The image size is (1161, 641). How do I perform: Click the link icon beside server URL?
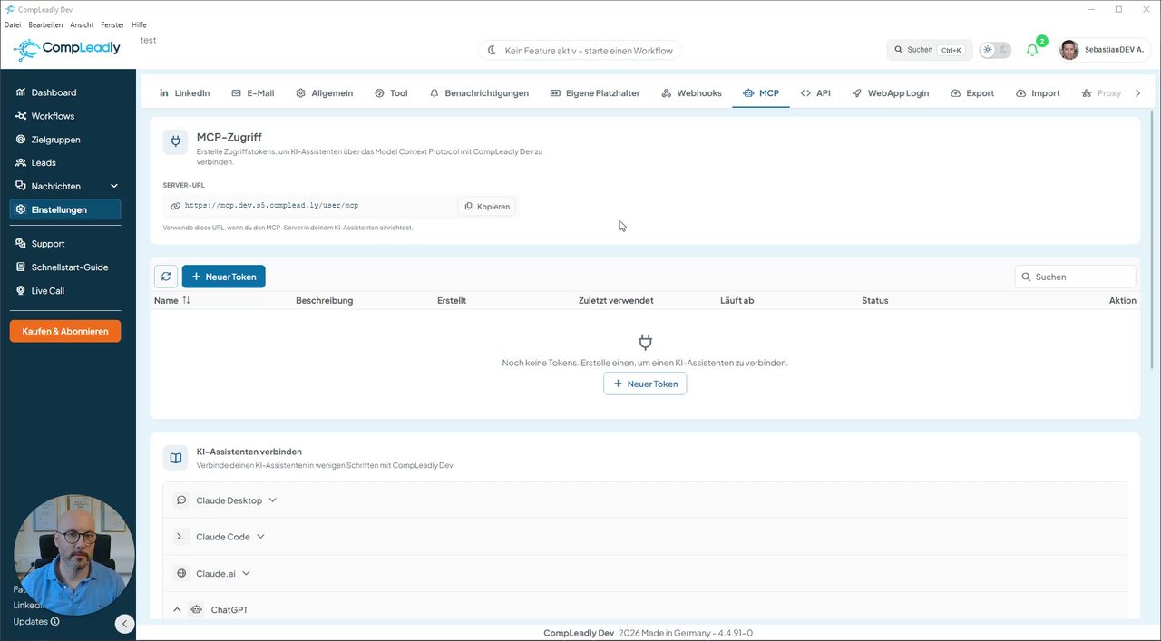[175, 206]
